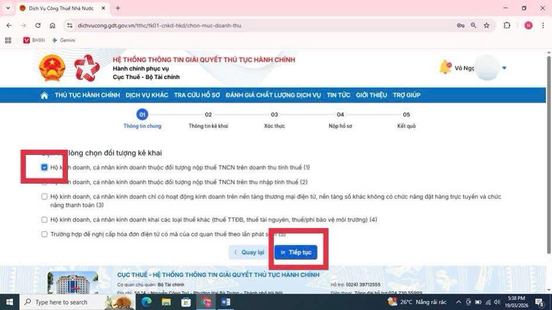This screenshot has height=310, width=552.
Task: Open THỦ TỤC HÀNH CHÍNH menu
Action: click(87, 95)
